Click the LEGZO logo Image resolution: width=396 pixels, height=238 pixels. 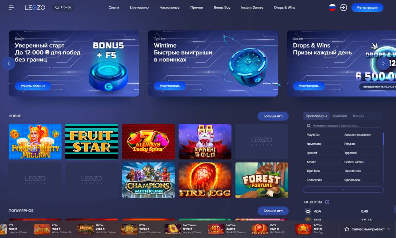tap(35, 8)
